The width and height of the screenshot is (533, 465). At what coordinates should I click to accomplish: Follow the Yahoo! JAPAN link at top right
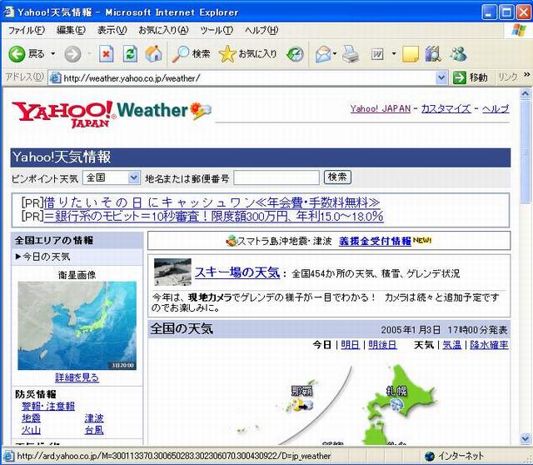381,108
